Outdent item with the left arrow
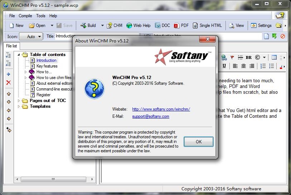 coord(9,111)
